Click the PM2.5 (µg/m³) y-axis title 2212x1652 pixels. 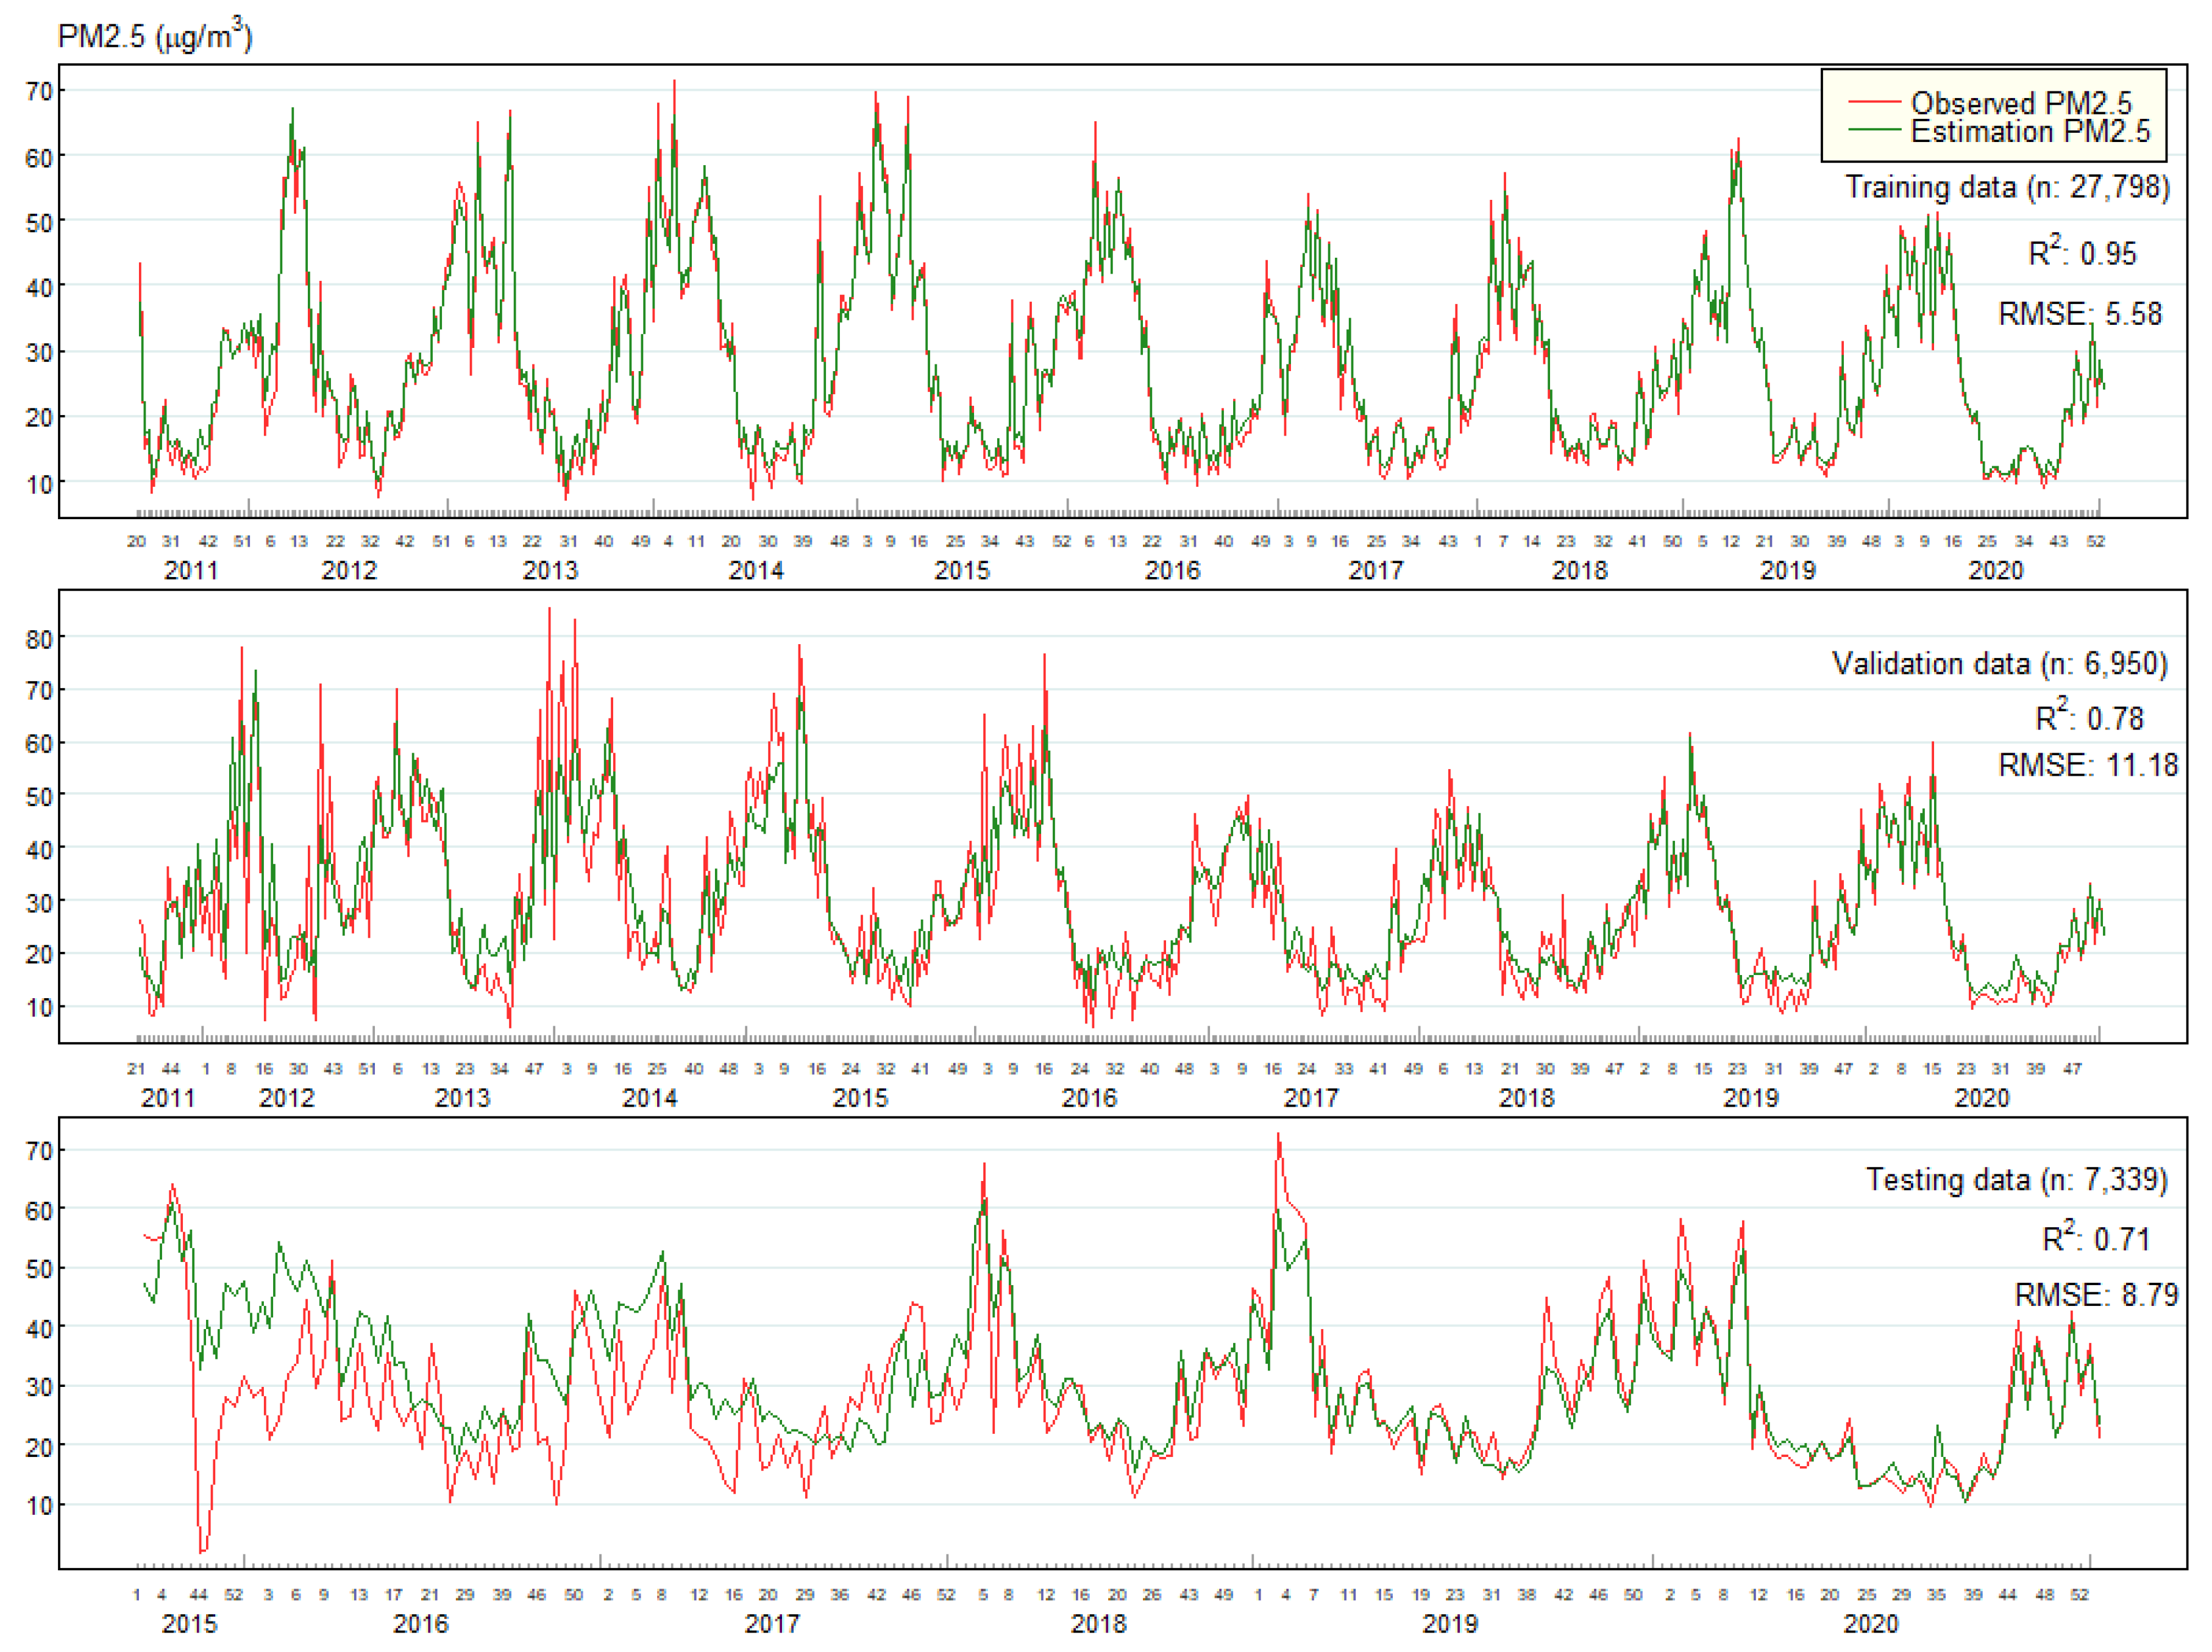tap(155, 36)
